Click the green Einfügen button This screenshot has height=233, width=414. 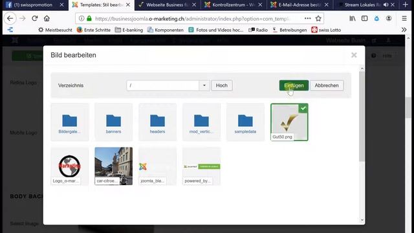(x=294, y=85)
